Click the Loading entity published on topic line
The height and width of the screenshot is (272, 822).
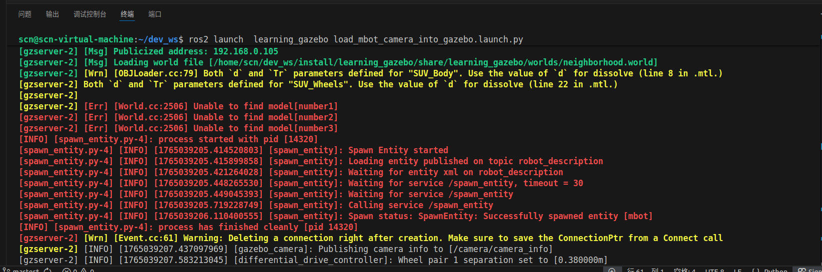click(x=311, y=161)
